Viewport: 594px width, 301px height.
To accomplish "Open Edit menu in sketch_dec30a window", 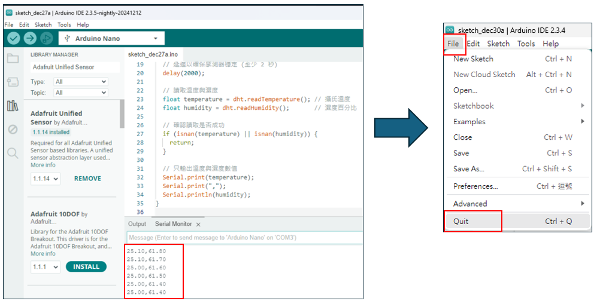I will coord(473,44).
